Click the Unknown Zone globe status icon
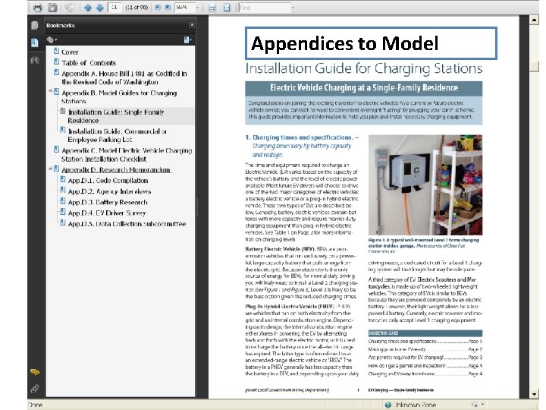546x410 pixels. 388,405
